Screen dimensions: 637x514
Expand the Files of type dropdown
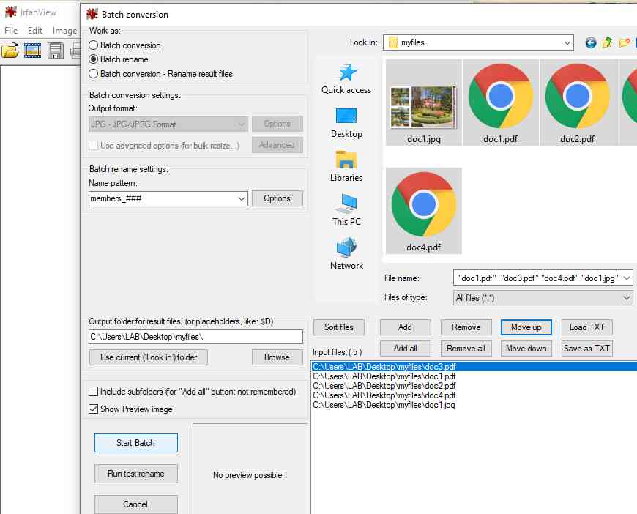[626, 298]
